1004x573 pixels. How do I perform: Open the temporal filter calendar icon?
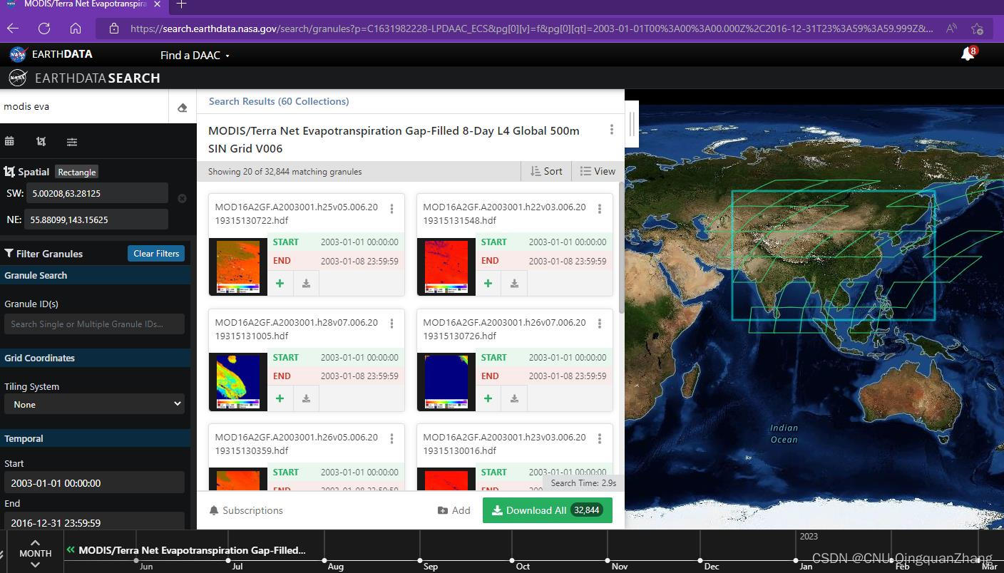click(x=9, y=141)
